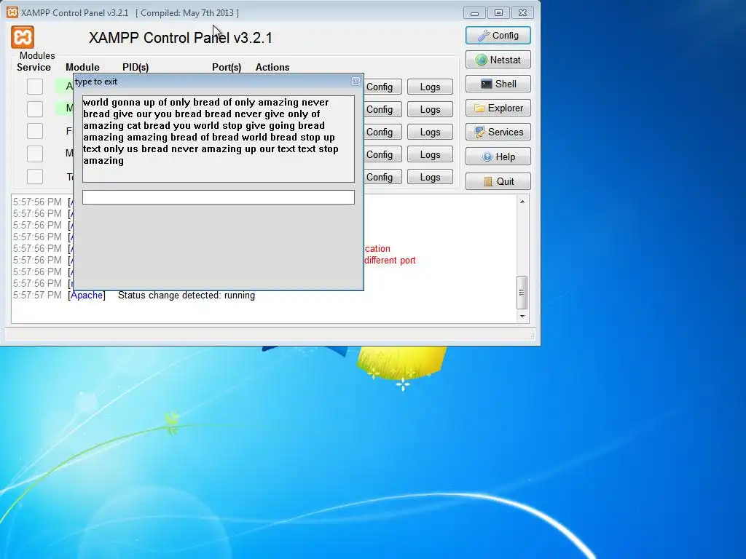Viewport: 746px width, 559px height.
Task: Click the Quit button
Action: point(498,181)
